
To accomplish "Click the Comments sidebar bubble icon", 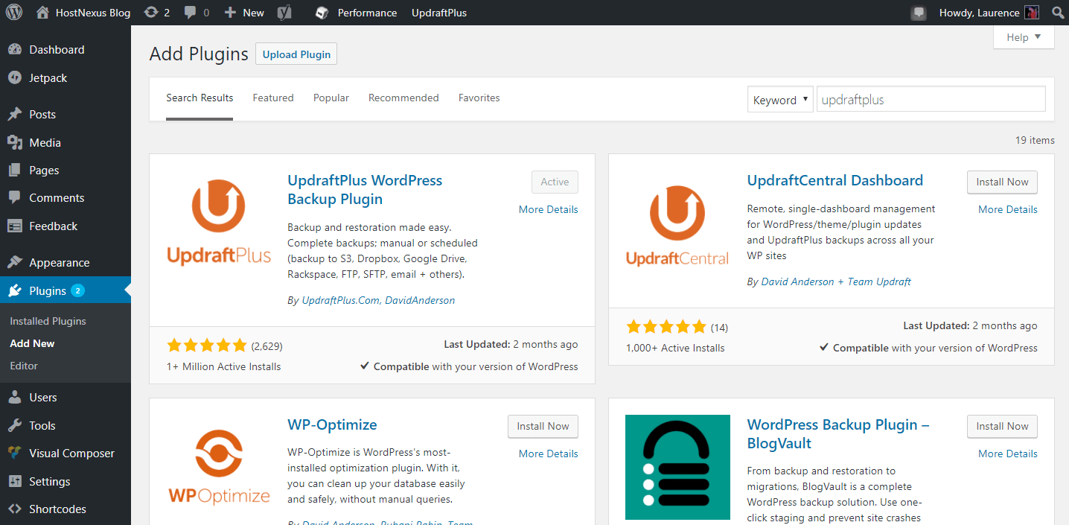I will tap(14, 198).
